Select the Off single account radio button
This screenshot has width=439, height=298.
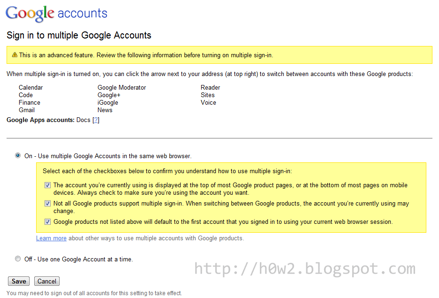pos(17,259)
